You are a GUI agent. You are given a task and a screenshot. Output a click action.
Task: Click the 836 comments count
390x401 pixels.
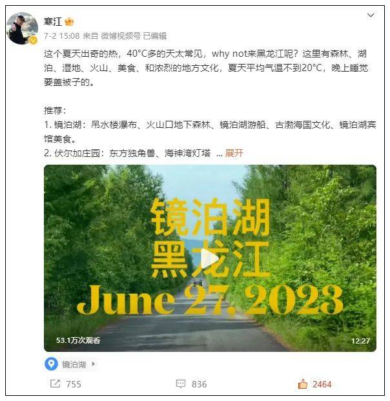click(200, 384)
